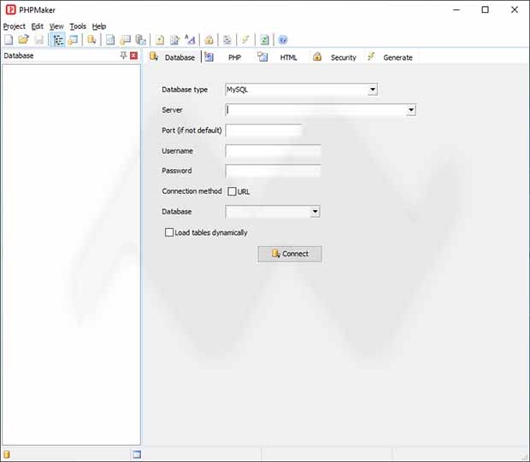Open the Help menu

(99, 26)
